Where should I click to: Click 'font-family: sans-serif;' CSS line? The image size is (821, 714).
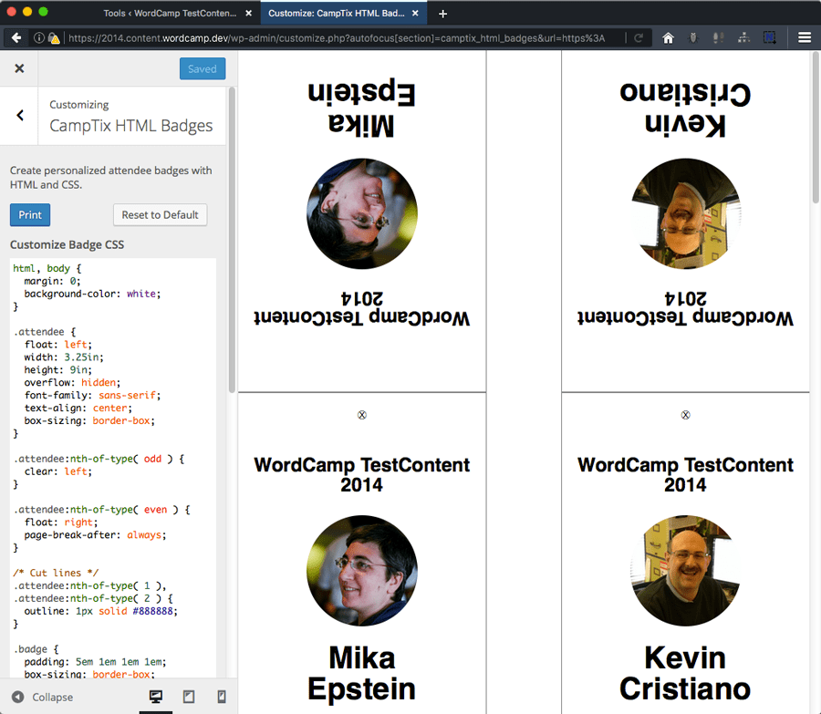(x=92, y=395)
